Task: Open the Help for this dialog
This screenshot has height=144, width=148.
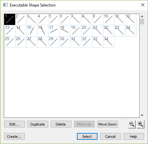Action: tap(134, 137)
